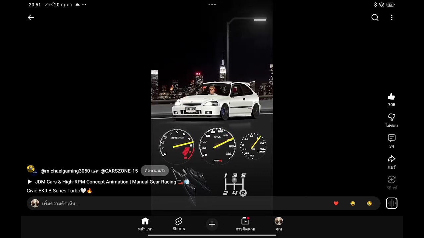Toggle the Subscribed button (ติดตามแล้ว)
This screenshot has width=424, height=238.
point(155,171)
